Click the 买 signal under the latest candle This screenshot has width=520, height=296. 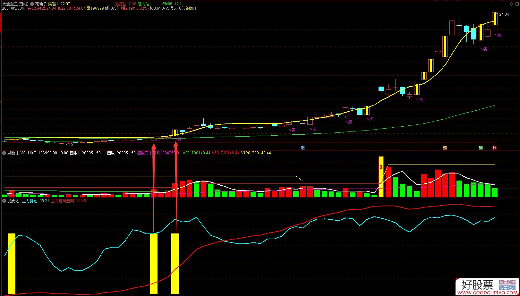point(499,35)
